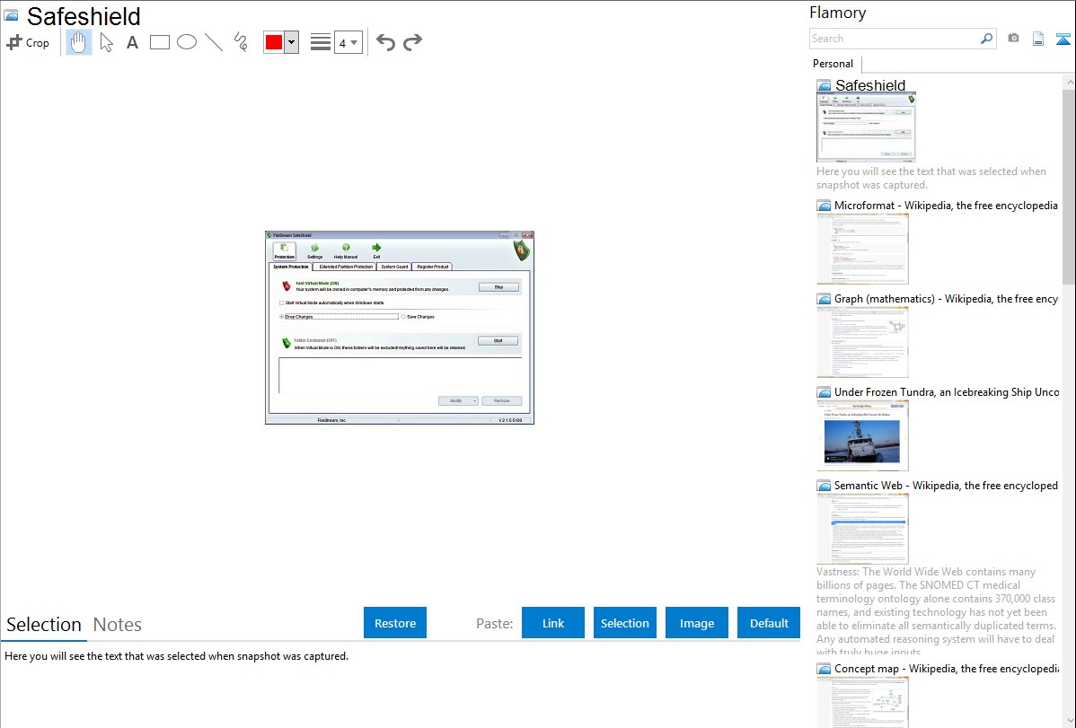Click the camera capture icon
Screen dimensions: 1076x728
[1013, 39]
